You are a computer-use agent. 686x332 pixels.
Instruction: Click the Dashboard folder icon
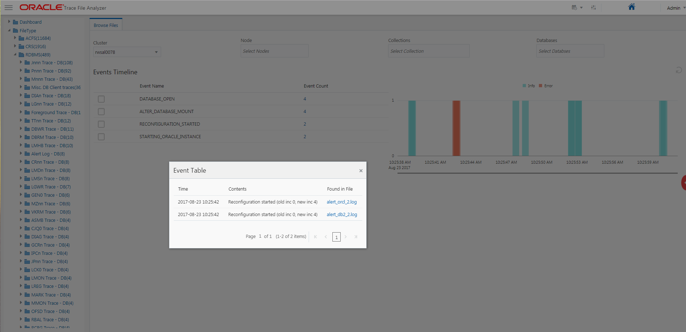click(x=15, y=22)
